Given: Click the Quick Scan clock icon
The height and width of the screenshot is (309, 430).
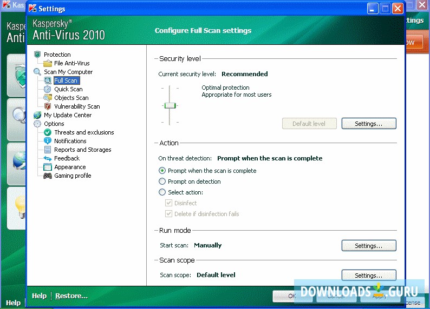Looking at the screenshot, I should click(x=48, y=89).
